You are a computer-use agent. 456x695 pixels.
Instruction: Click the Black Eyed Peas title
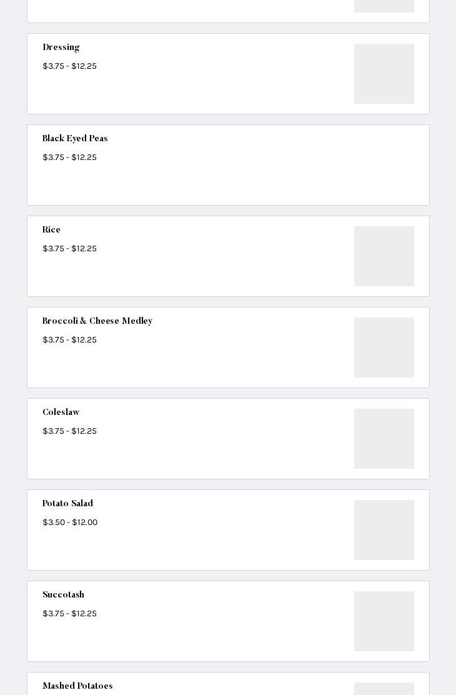(x=75, y=139)
